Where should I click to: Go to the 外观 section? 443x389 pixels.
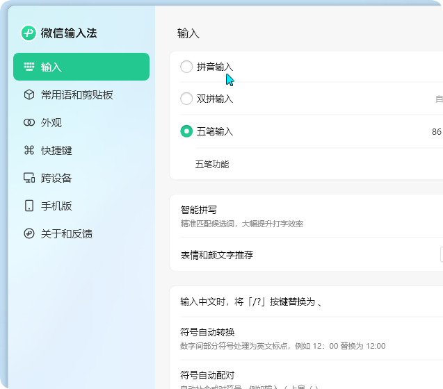[x=81, y=122]
